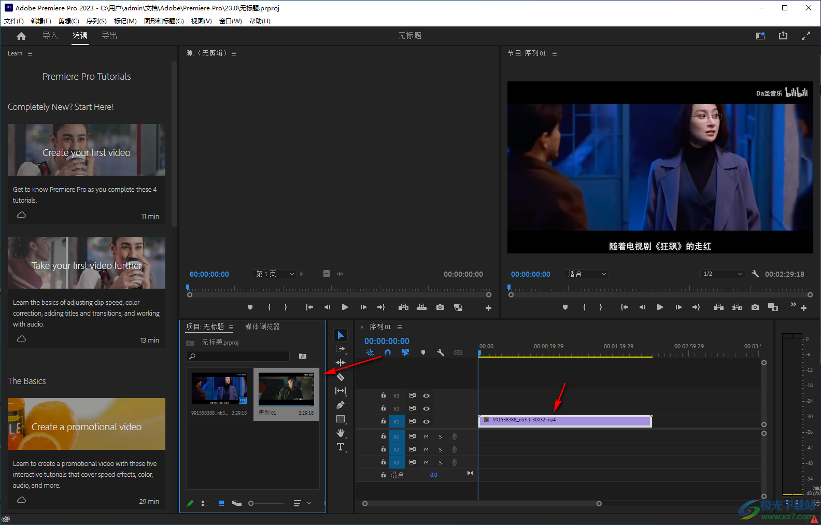Screen dimensions: 821x525
Task: Switch project panel to icon view
Action: pyautogui.click(x=221, y=503)
